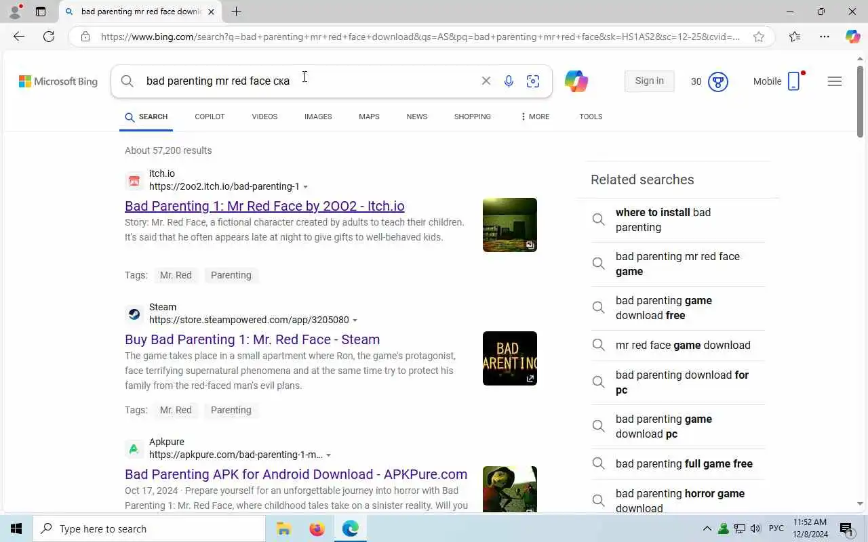Click the page vertical scrollbar thumb
This screenshot has width=868, height=542.
point(861,102)
